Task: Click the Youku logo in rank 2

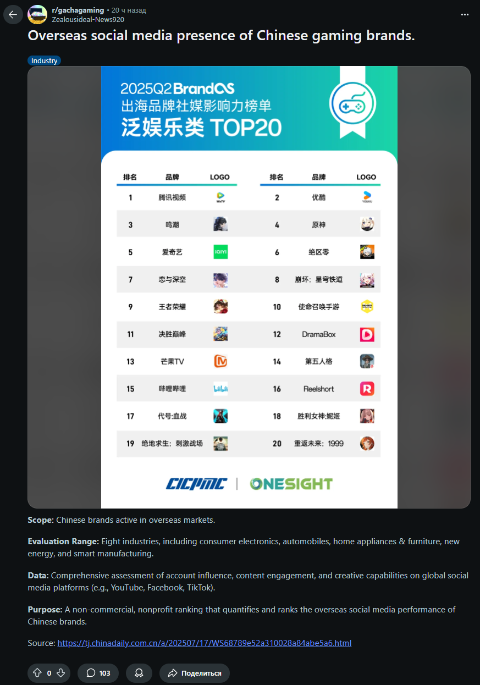Action: 367,197
